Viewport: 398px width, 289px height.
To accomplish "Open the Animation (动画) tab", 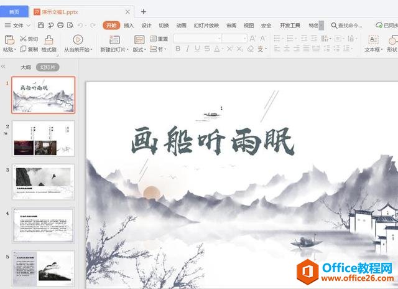I will point(181,26).
